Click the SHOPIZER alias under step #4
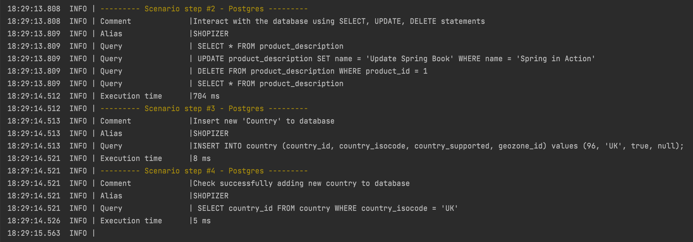693x242 pixels. tap(211, 196)
